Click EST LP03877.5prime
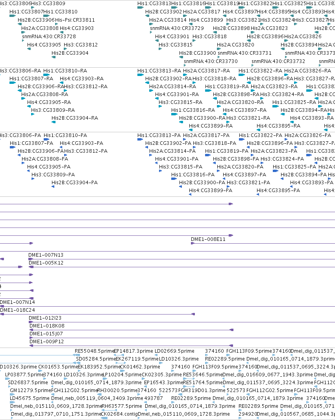The image size is (335, 420). click(24, 375)
